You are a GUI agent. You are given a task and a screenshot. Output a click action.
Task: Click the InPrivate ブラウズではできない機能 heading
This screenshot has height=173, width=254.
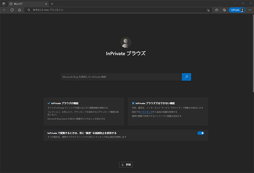pos(155,103)
